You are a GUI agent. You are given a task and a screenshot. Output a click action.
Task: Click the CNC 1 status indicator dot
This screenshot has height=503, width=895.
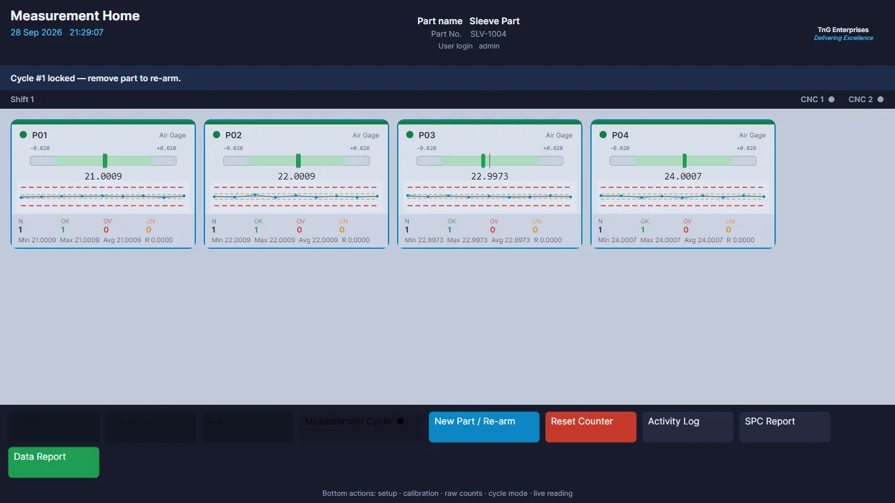click(x=831, y=100)
